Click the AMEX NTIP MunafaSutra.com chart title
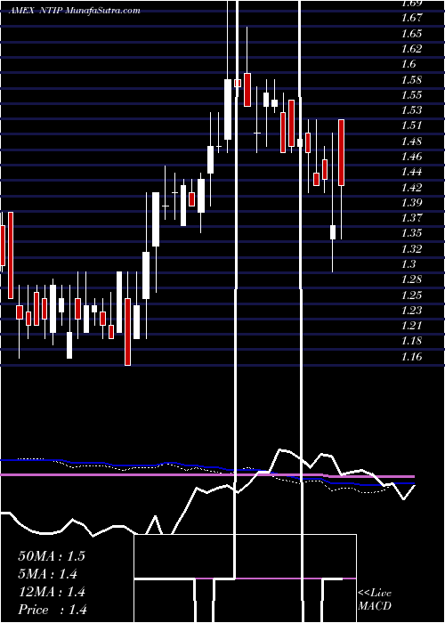Viewport: 445px width, 623px height. pos(74,11)
